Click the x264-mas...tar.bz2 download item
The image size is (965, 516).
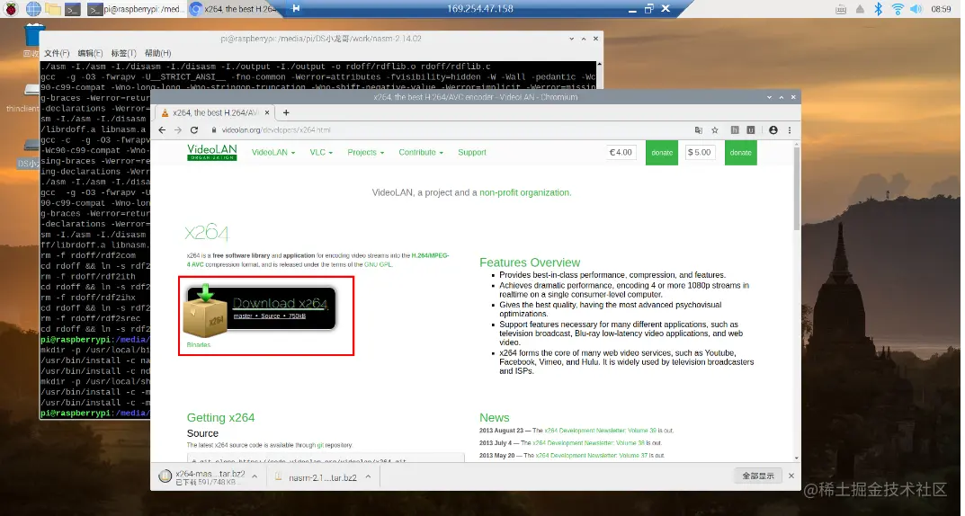202,477
